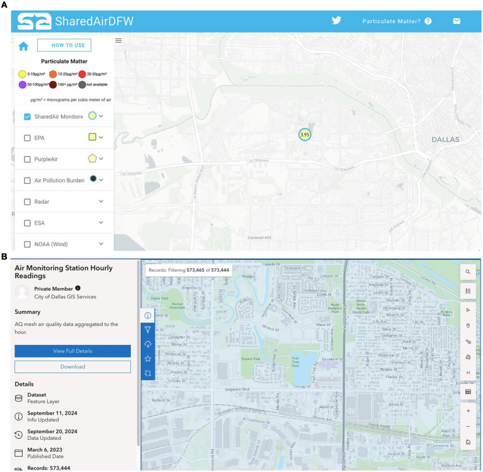483x472 pixels.
Task: Click the filter funnel icon on the map
Action: pyautogui.click(x=148, y=330)
